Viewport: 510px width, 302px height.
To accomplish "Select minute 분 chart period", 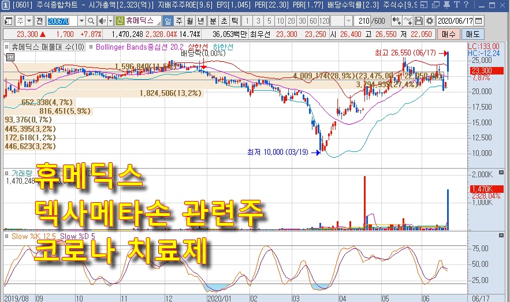I will pyautogui.click(x=213, y=21).
